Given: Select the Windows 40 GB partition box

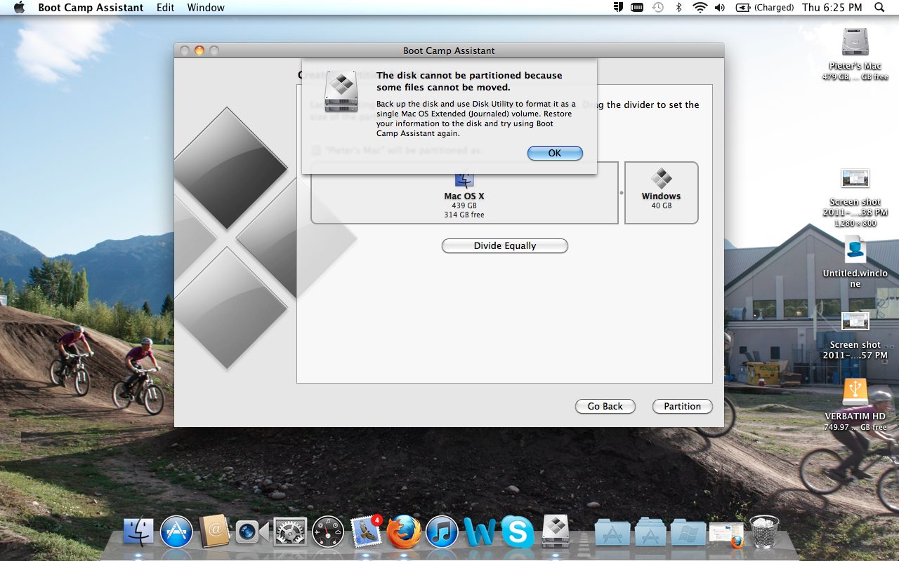Looking at the screenshot, I should [x=661, y=193].
